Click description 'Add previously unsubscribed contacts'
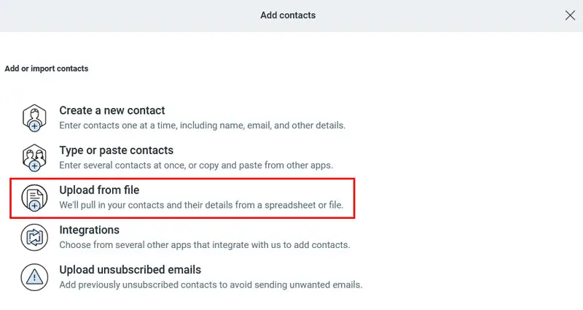583x310 pixels. click(211, 284)
